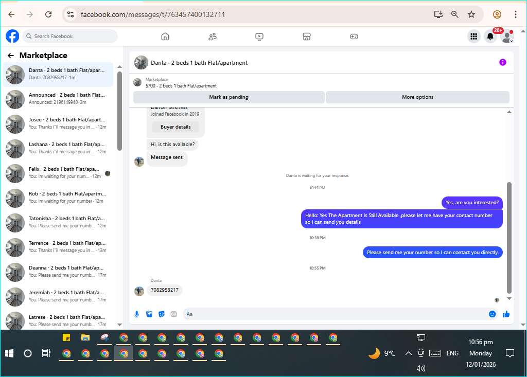Open the Chrome profile icon
The image size is (527, 377).
click(x=497, y=14)
